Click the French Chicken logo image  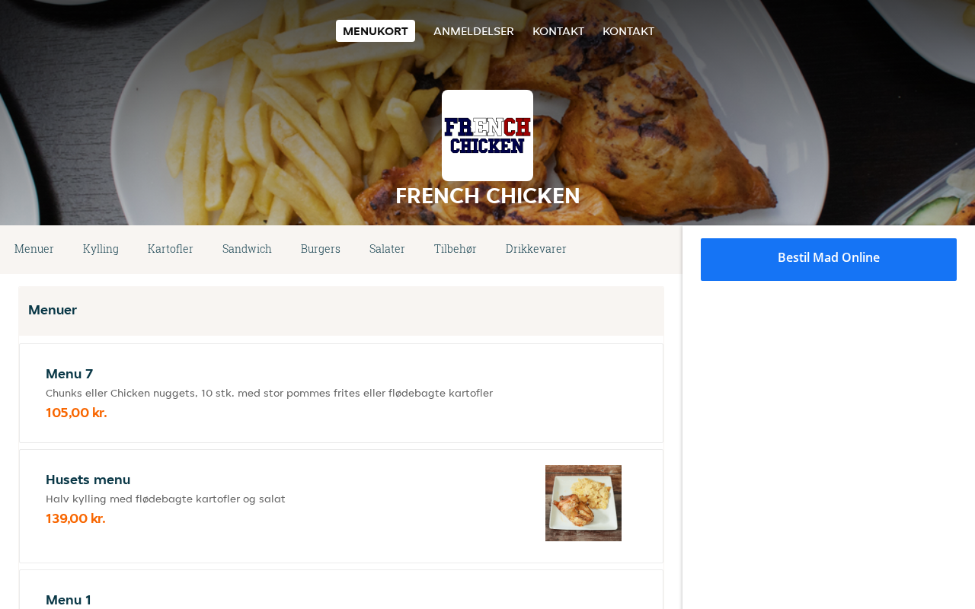pyautogui.click(x=487, y=136)
